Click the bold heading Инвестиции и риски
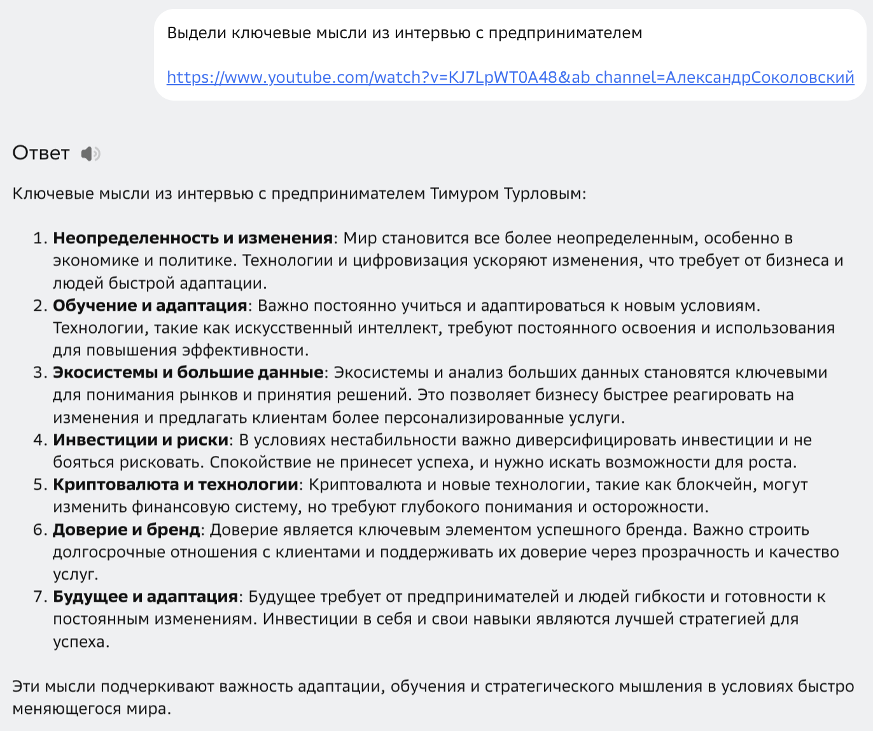Image resolution: width=873 pixels, height=731 pixels. coord(141,439)
